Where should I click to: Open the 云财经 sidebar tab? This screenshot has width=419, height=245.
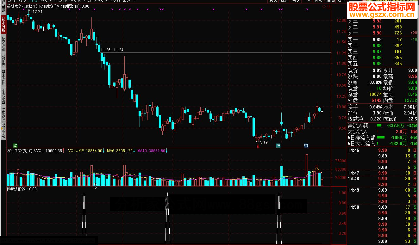3,114
